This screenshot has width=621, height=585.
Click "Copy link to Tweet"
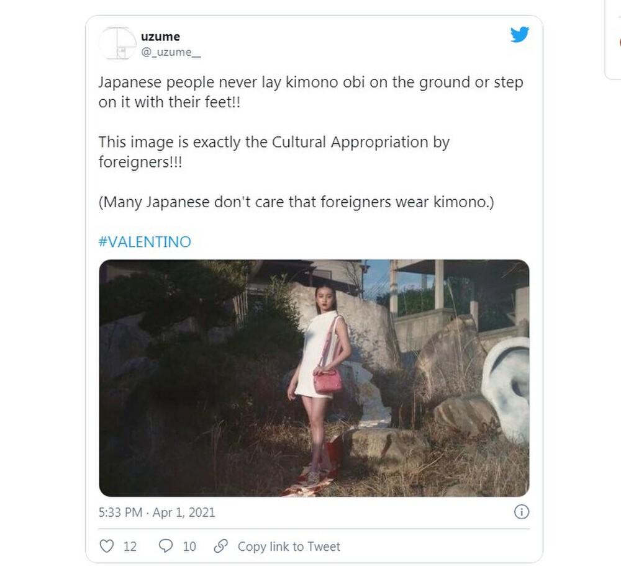289,547
